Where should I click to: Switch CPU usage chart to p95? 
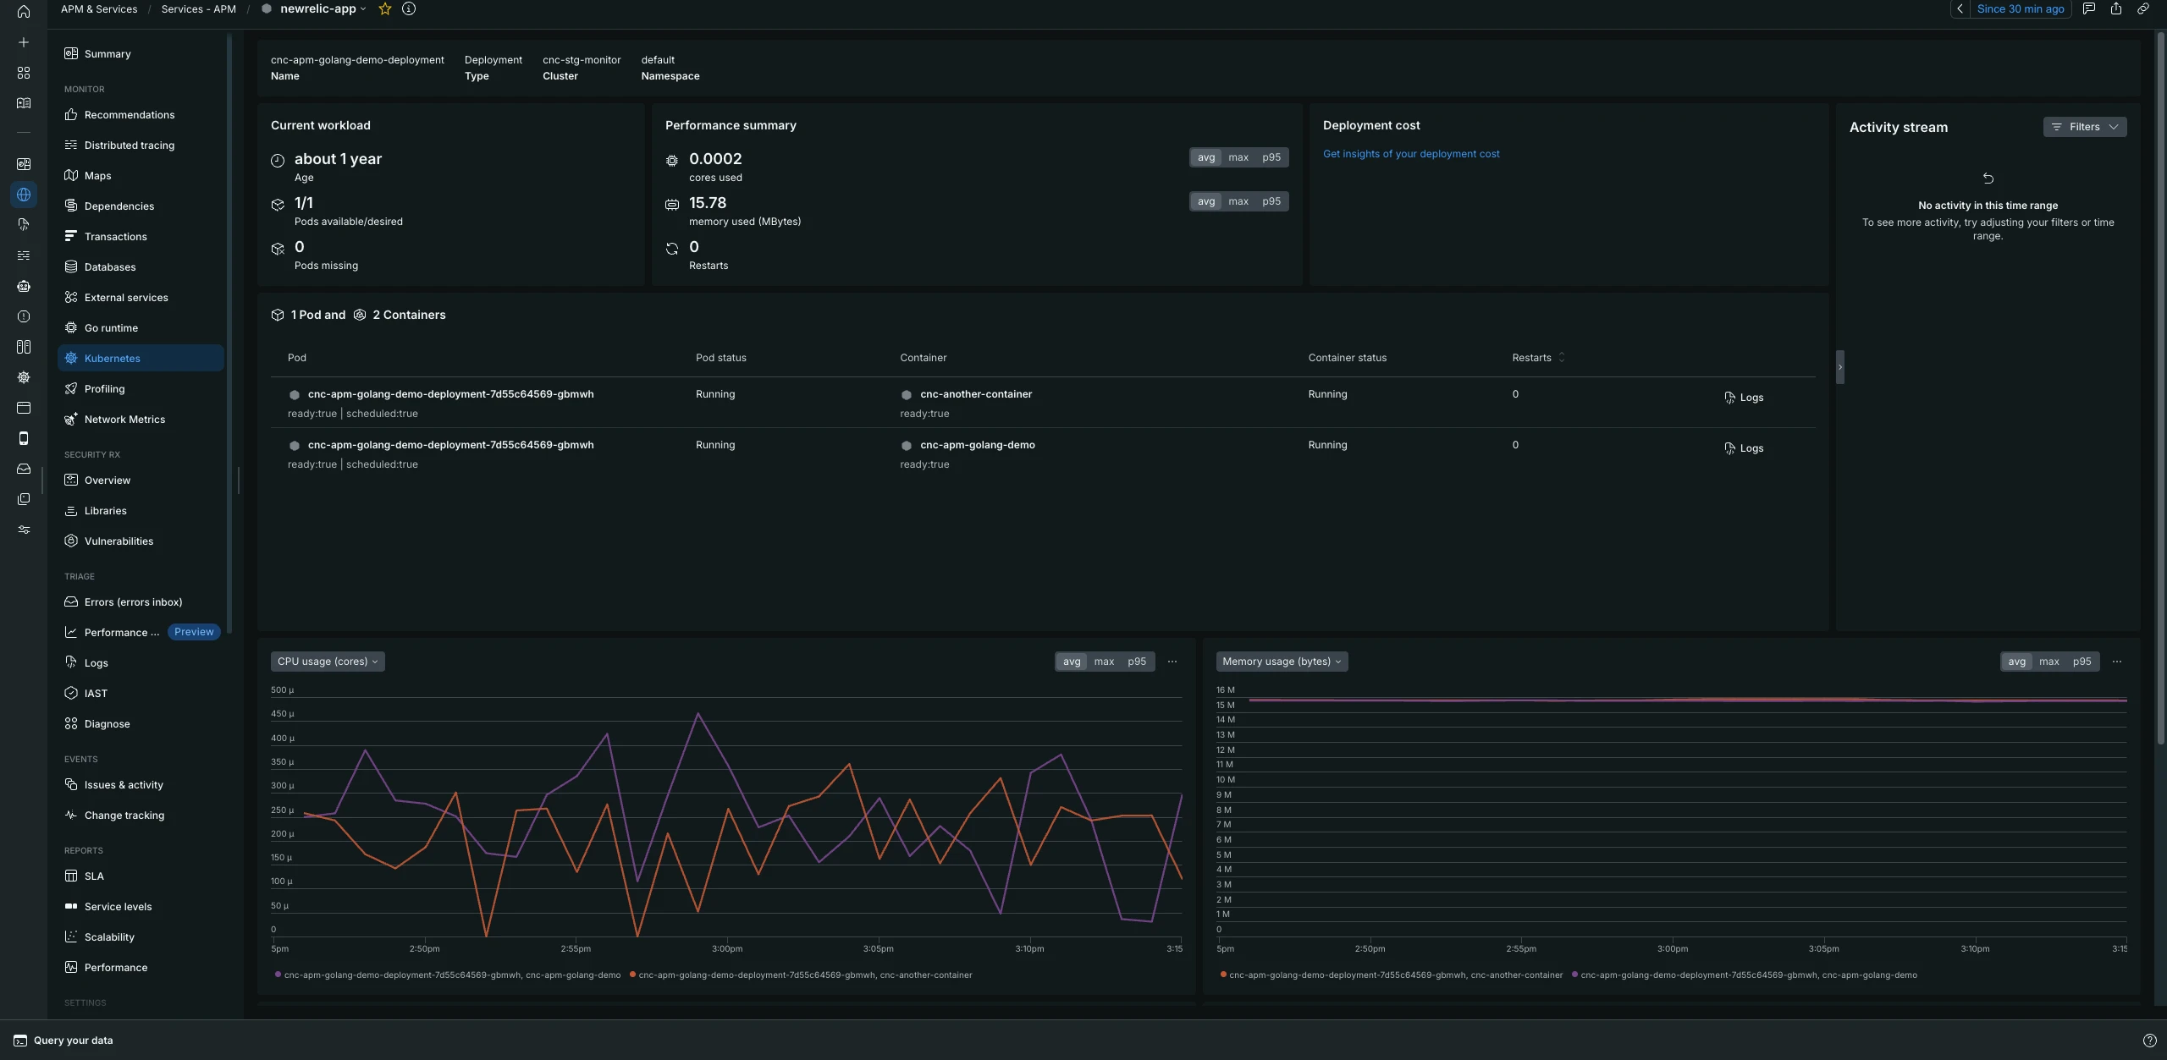(x=1137, y=662)
